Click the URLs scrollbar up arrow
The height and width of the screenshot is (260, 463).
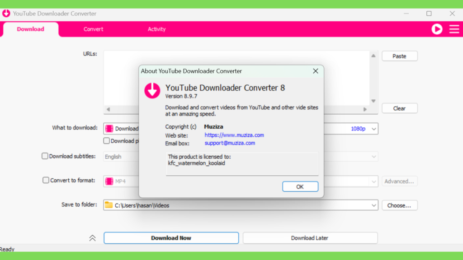(x=373, y=56)
